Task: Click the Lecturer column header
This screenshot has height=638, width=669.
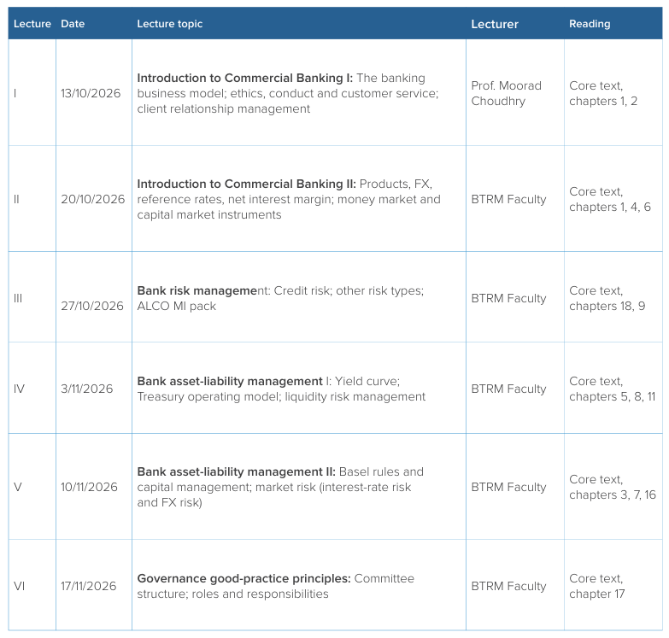Action: point(495,24)
